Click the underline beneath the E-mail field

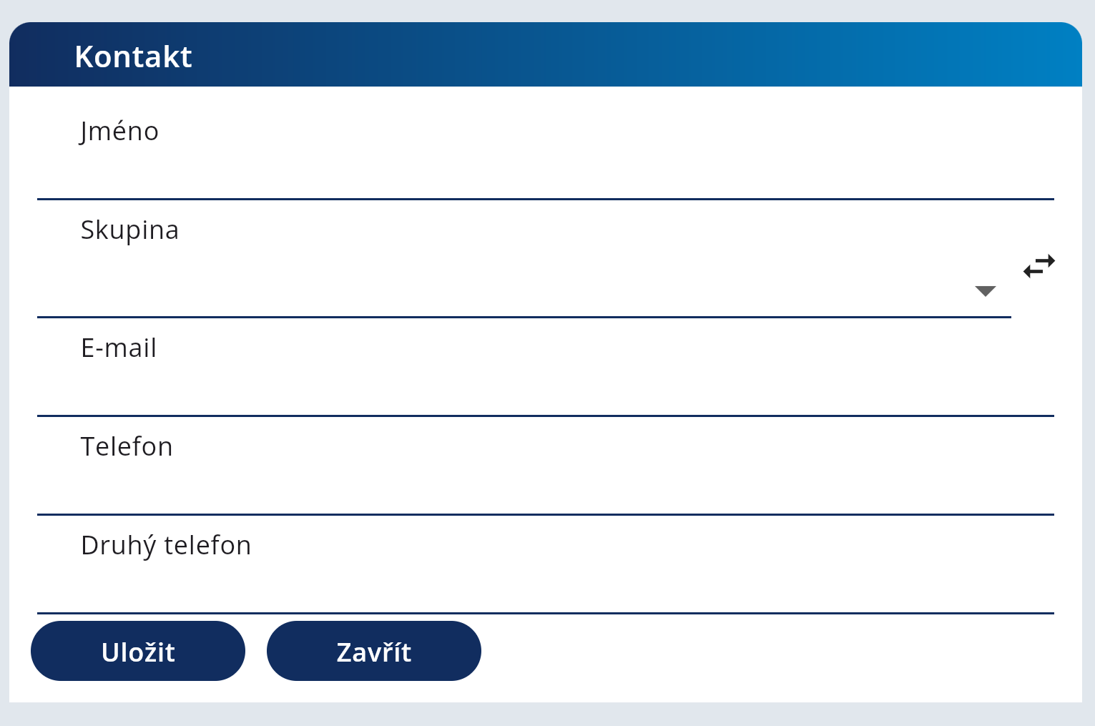(x=545, y=416)
